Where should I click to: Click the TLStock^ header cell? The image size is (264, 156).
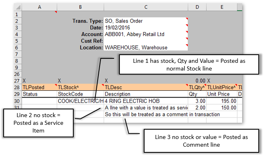80,87
